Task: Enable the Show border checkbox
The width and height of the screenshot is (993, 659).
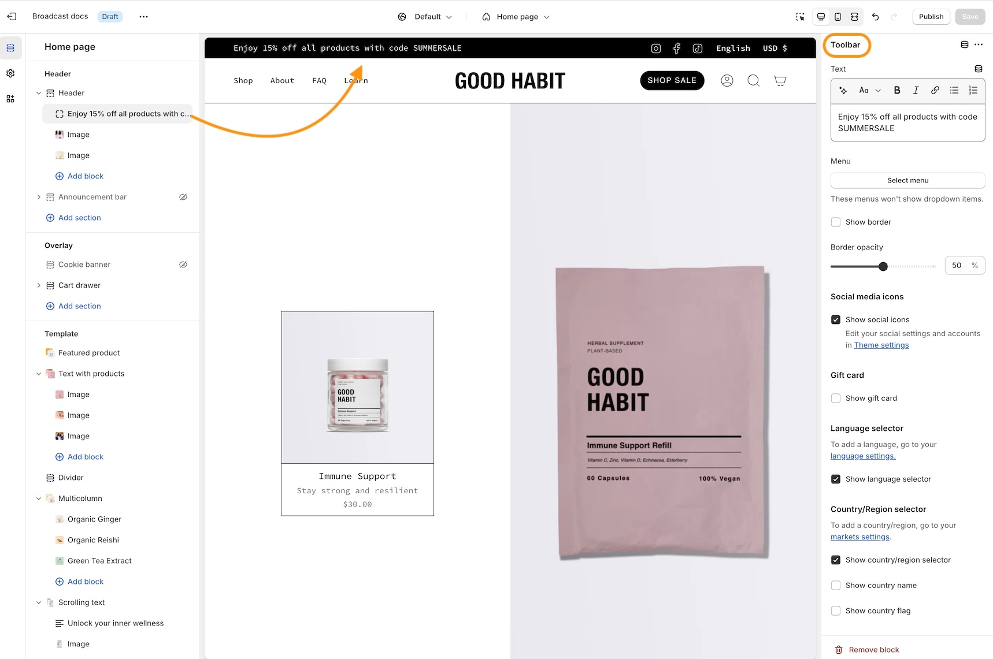Action: tap(836, 222)
